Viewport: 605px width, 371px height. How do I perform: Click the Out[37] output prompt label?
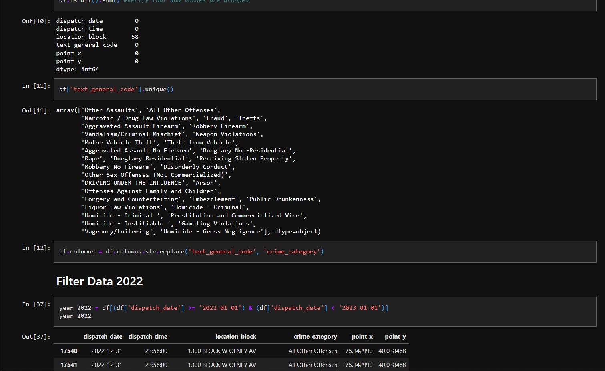tap(36, 337)
